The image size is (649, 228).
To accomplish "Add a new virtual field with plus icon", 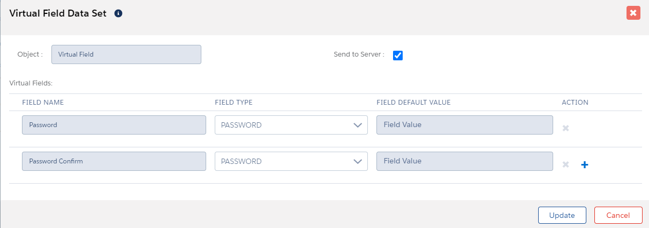I will click(585, 165).
